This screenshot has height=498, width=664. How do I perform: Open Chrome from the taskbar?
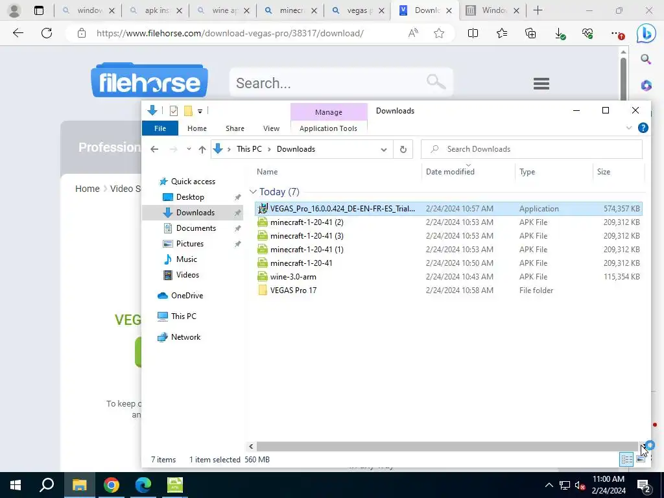coord(112,485)
